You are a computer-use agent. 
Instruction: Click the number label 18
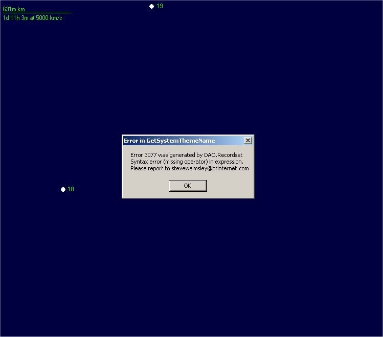[x=71, y=189]
